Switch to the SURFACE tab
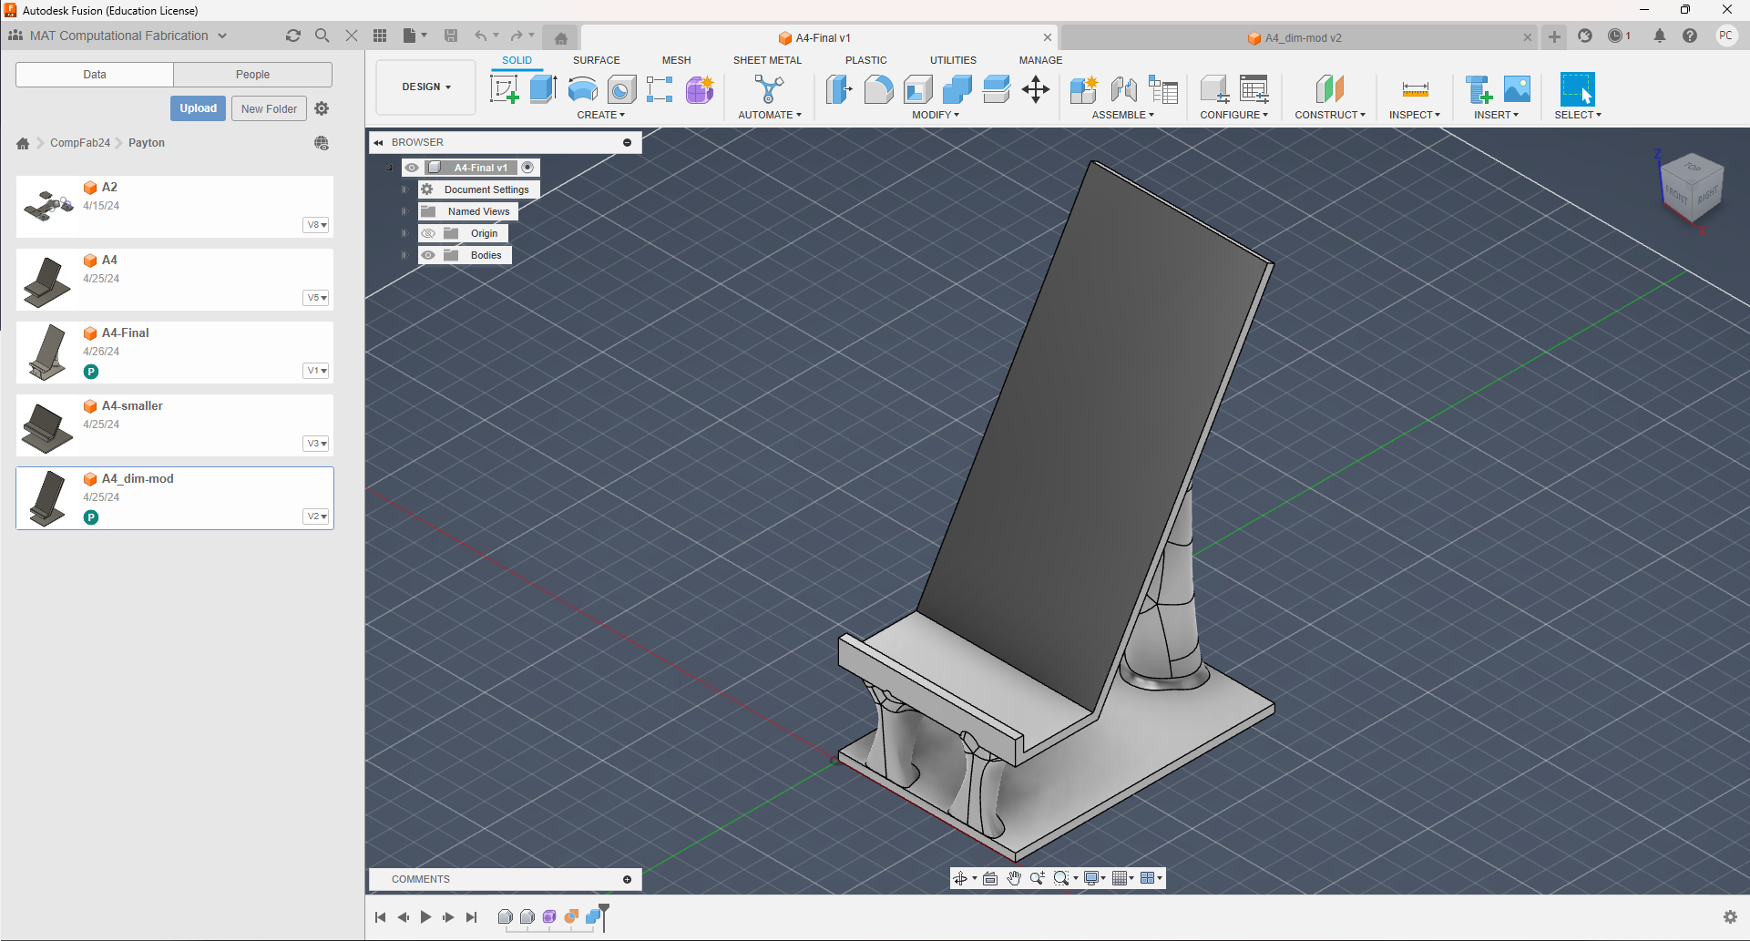Screen dimensions: 1750x941 pyautogui.click(x=597, y=60)
